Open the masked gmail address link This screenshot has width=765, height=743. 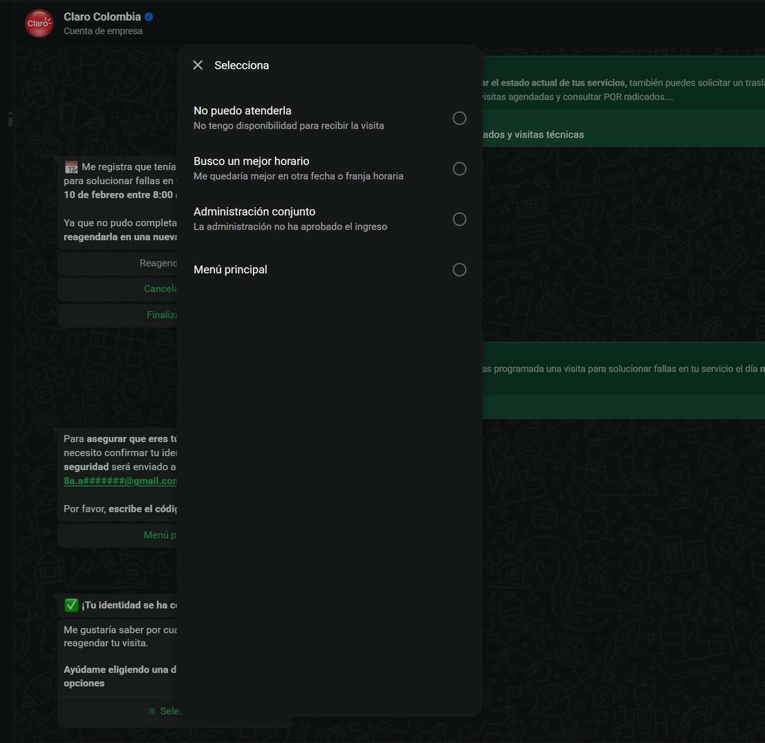coord(120,480)
